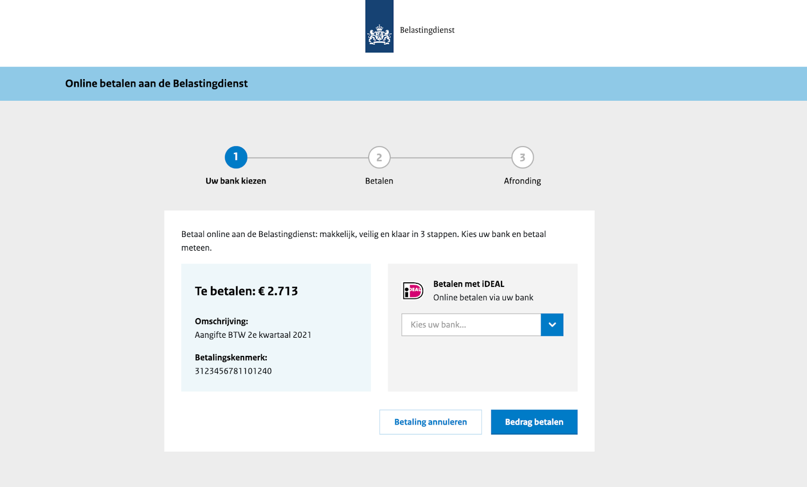Viewport: 807px width, 487px height.
Task: Click the Belastingdienst crest logo
Action: 379,26
